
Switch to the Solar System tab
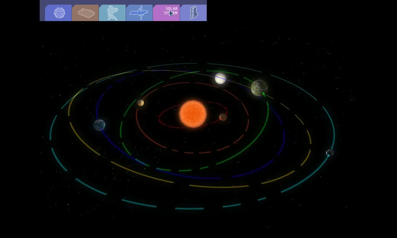(167, 13)
